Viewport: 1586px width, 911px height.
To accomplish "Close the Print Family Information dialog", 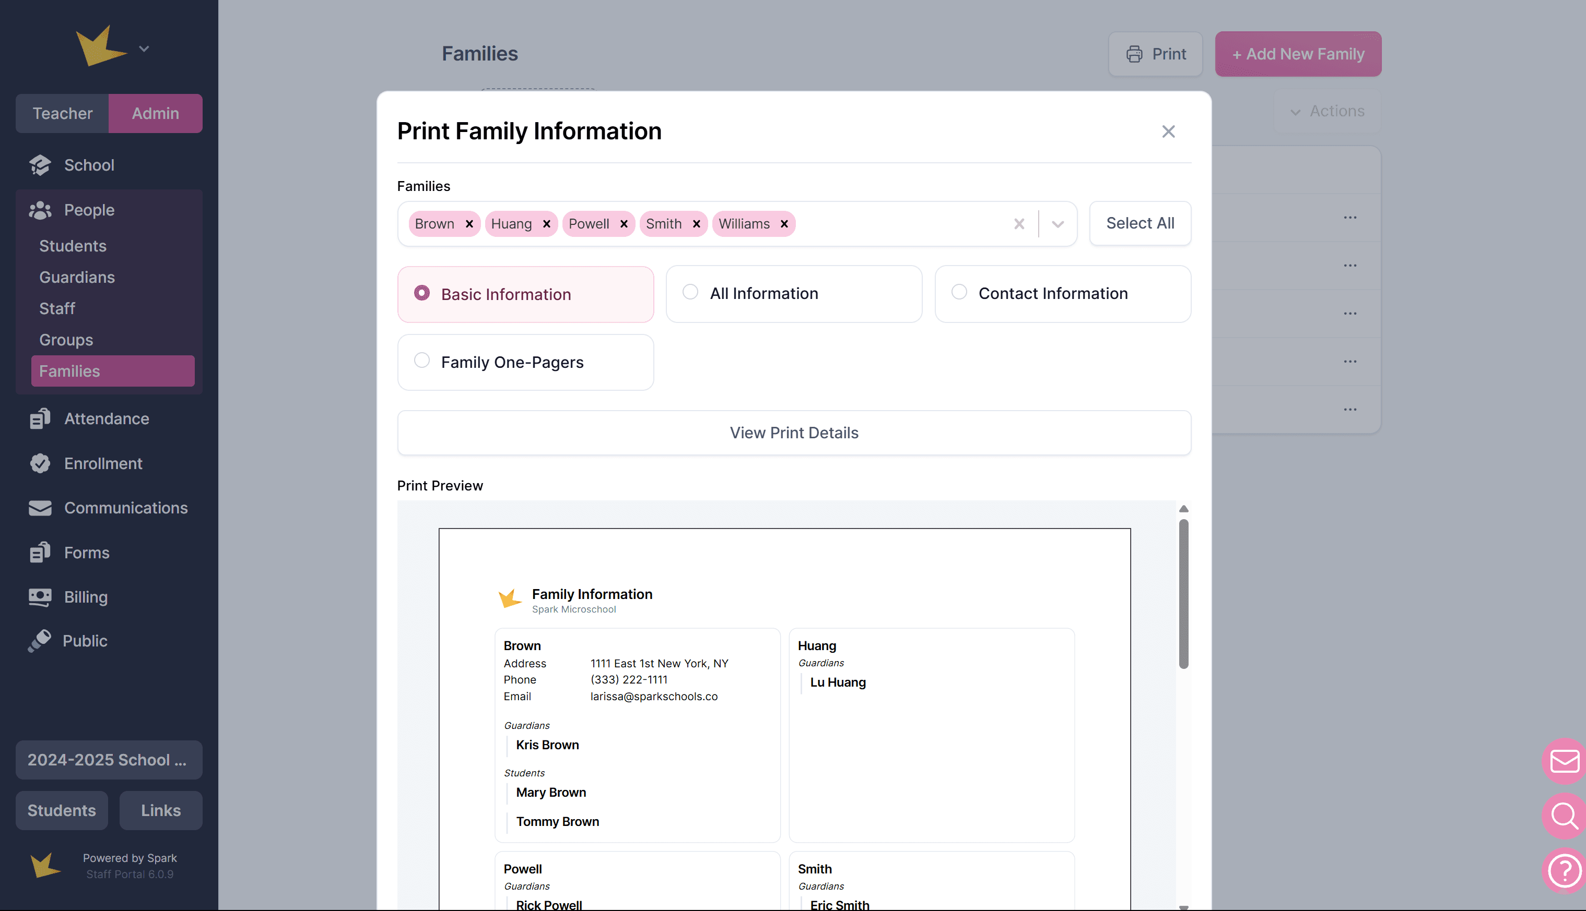I will (x=1168, y=131).
